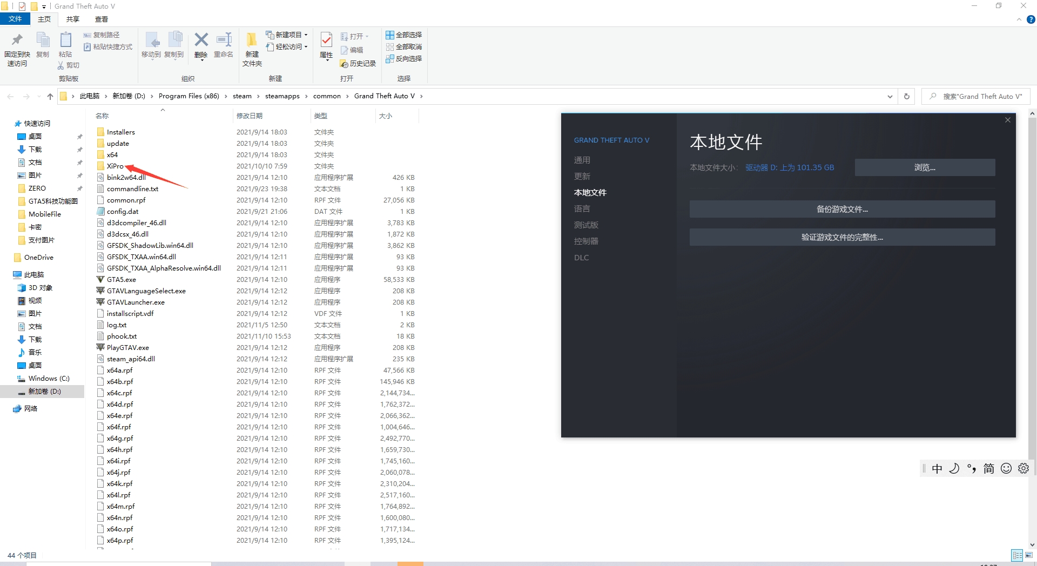This screenshot has width=1037, height=566.
Task: Expand the address bar history dropdown
Action: 890,96
